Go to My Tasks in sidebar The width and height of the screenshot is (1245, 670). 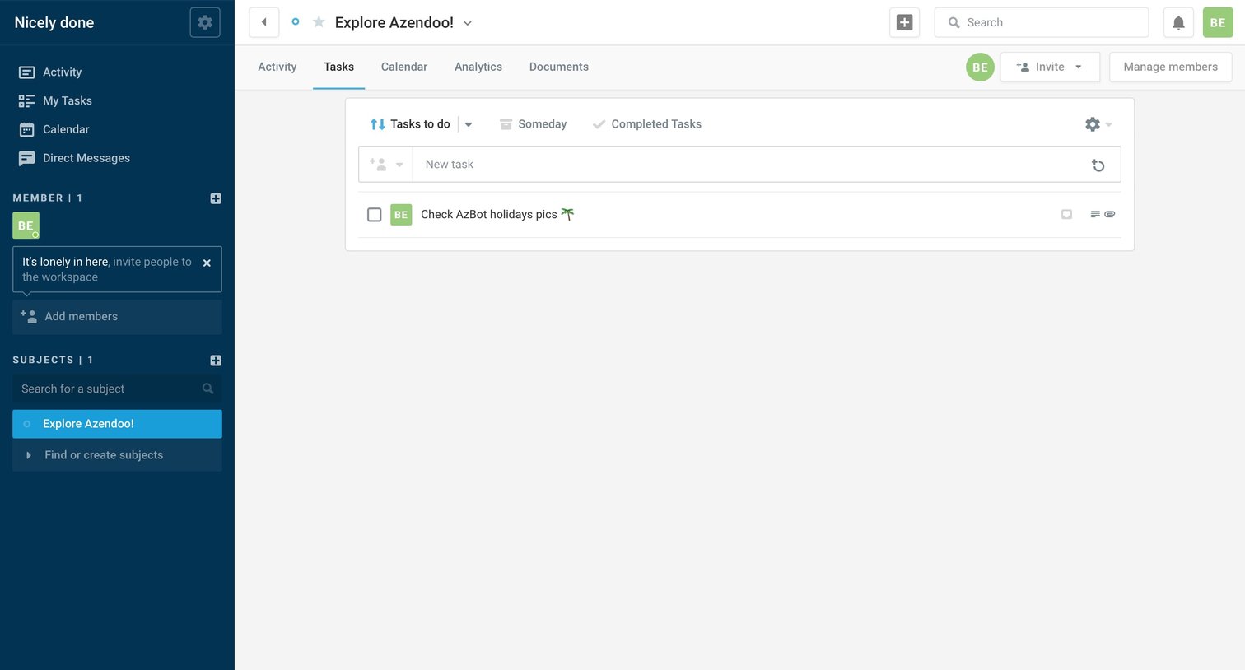(55, 101)
